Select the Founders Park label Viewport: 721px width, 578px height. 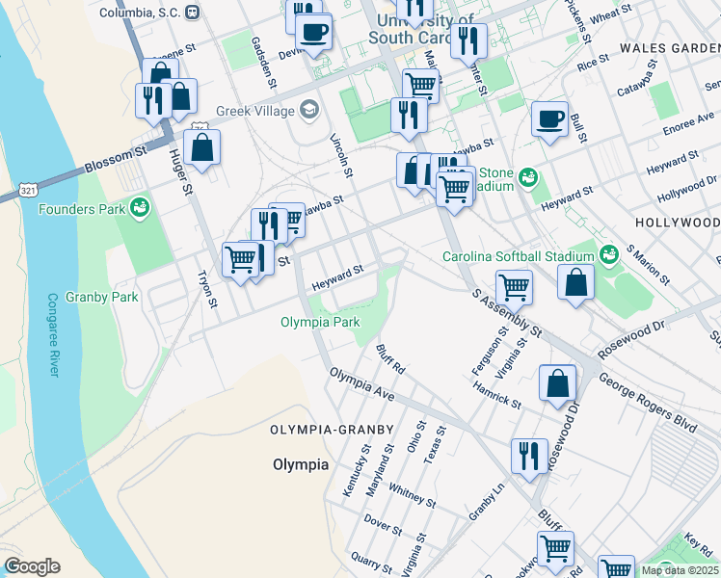[x=82, y=209]
